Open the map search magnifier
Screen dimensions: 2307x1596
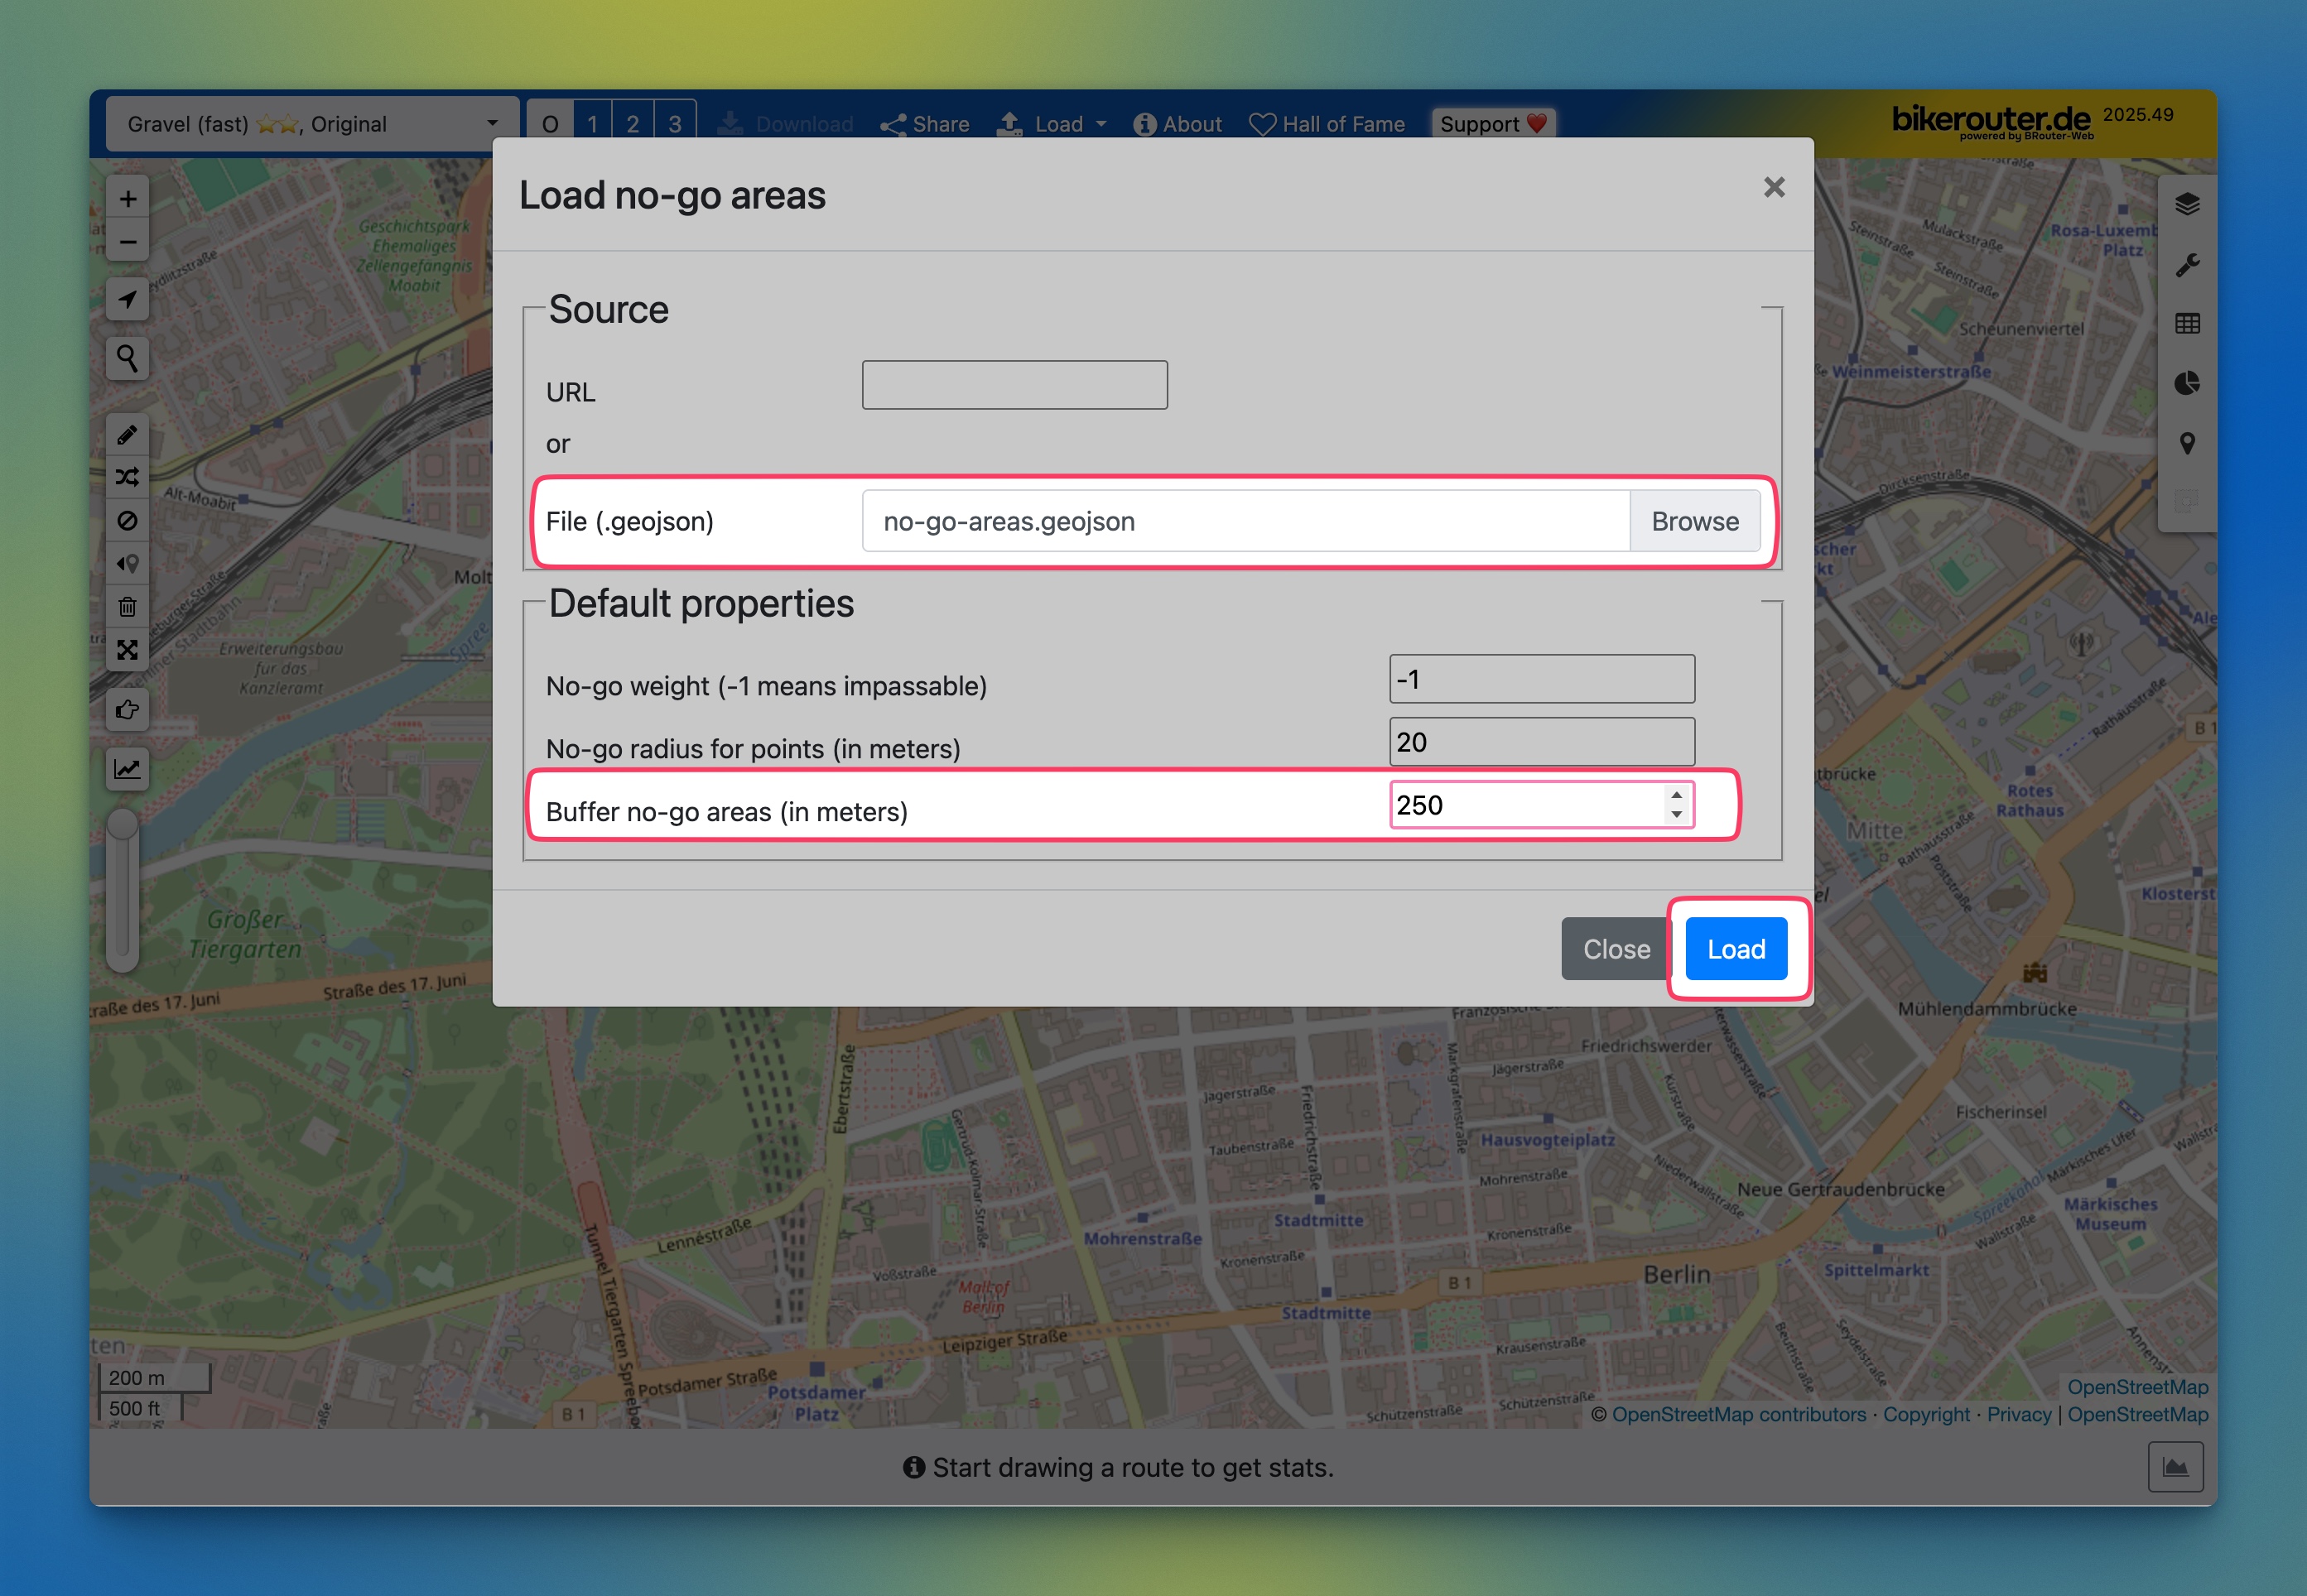127,358
